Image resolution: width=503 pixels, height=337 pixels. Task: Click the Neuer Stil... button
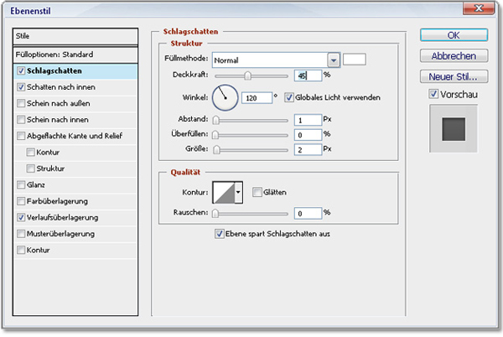pyautogui.click(x=454, y=76)
